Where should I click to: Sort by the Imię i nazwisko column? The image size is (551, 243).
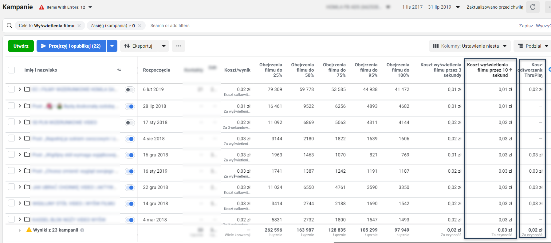(x=119, y=70)
